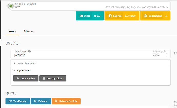Click the SUNDAY asset selection field
Screen dimensions: 177x108
77,55
